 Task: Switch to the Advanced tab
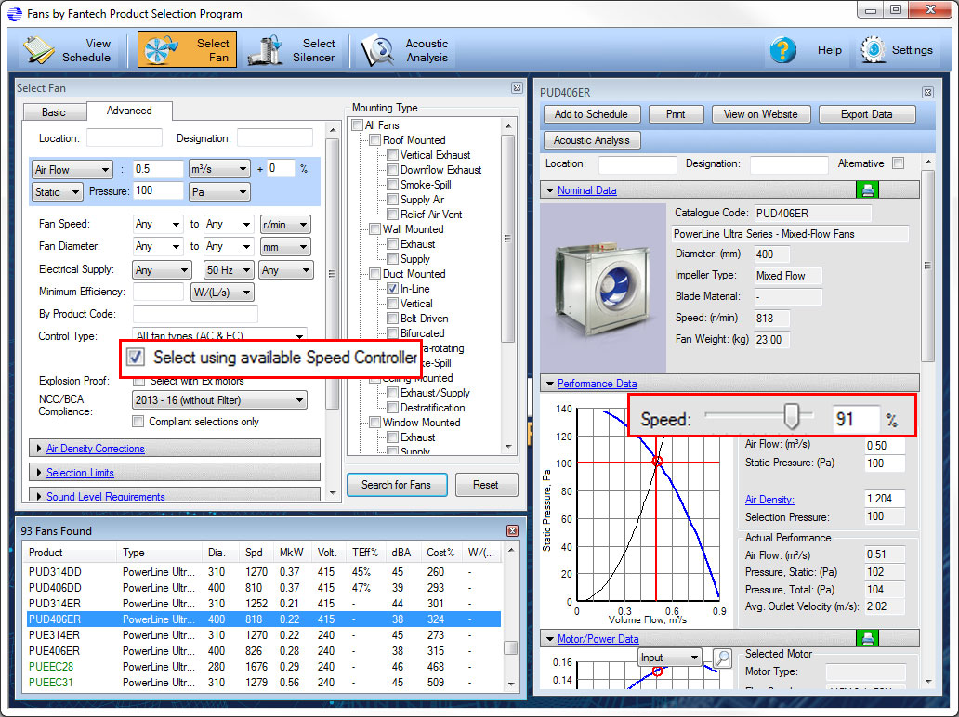coord(129,111)
